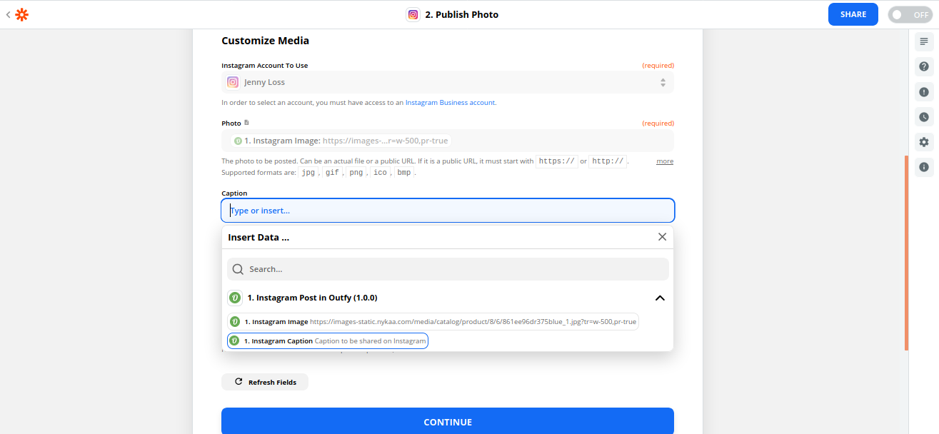Click the CONTINUE button
Image resolution: width=939 pixels, height=434 pixels.
click(448, 422)
